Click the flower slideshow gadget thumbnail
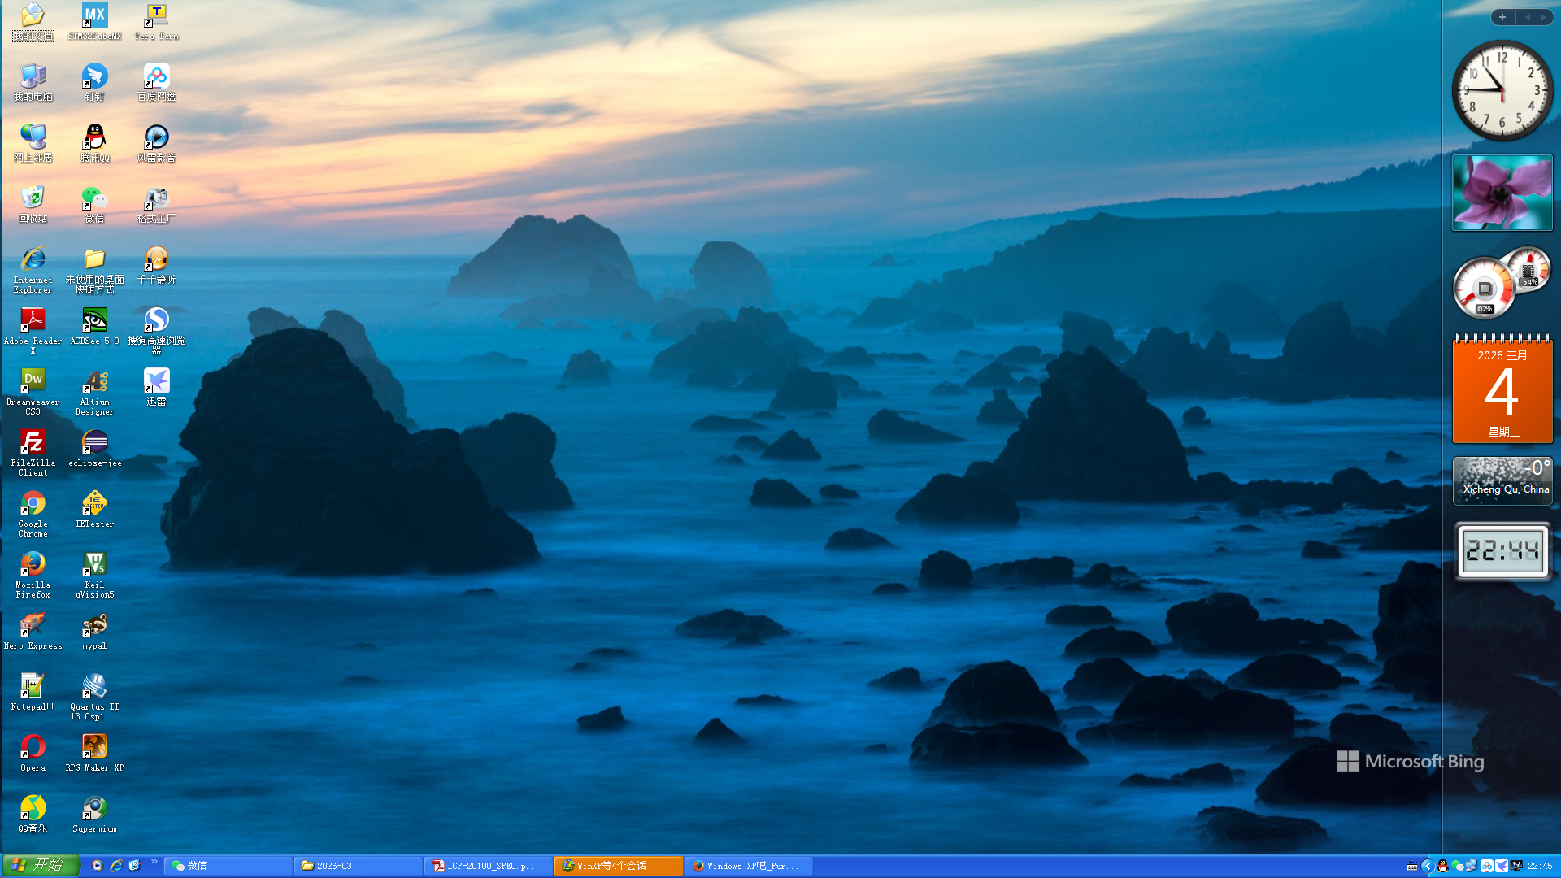This screenshot has height=878, width=1561. (1502, 193)
